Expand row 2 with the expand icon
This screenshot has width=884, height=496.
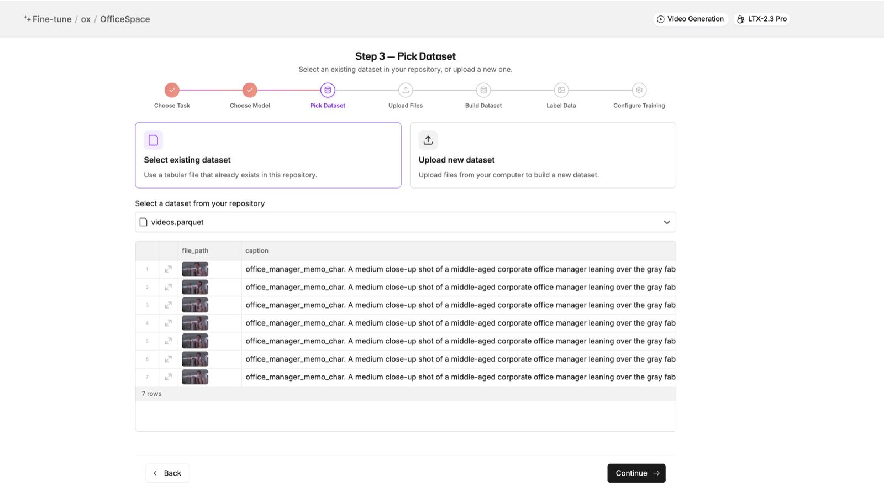(168, 287)
